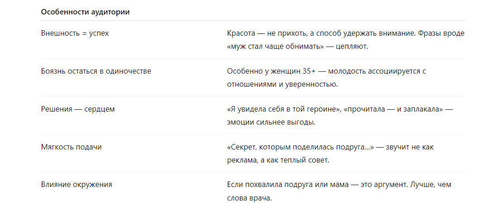The image size is (498, 219).
Task: Click the 'Особенности аудитории' table header
Action: pos(85,12)
